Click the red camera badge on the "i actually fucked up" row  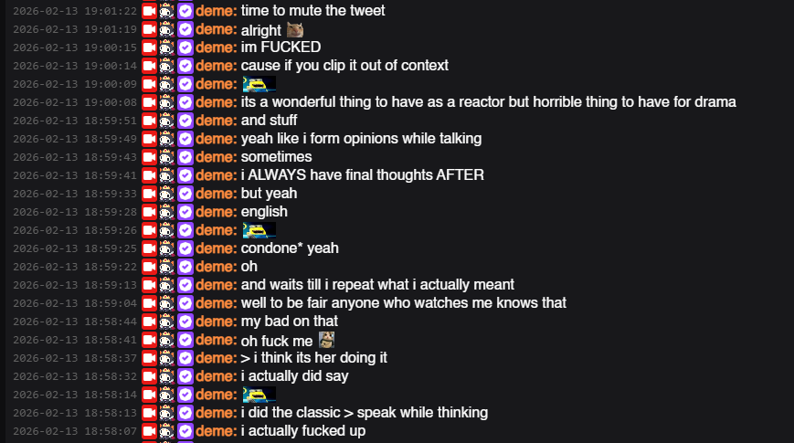pos(149,431)
